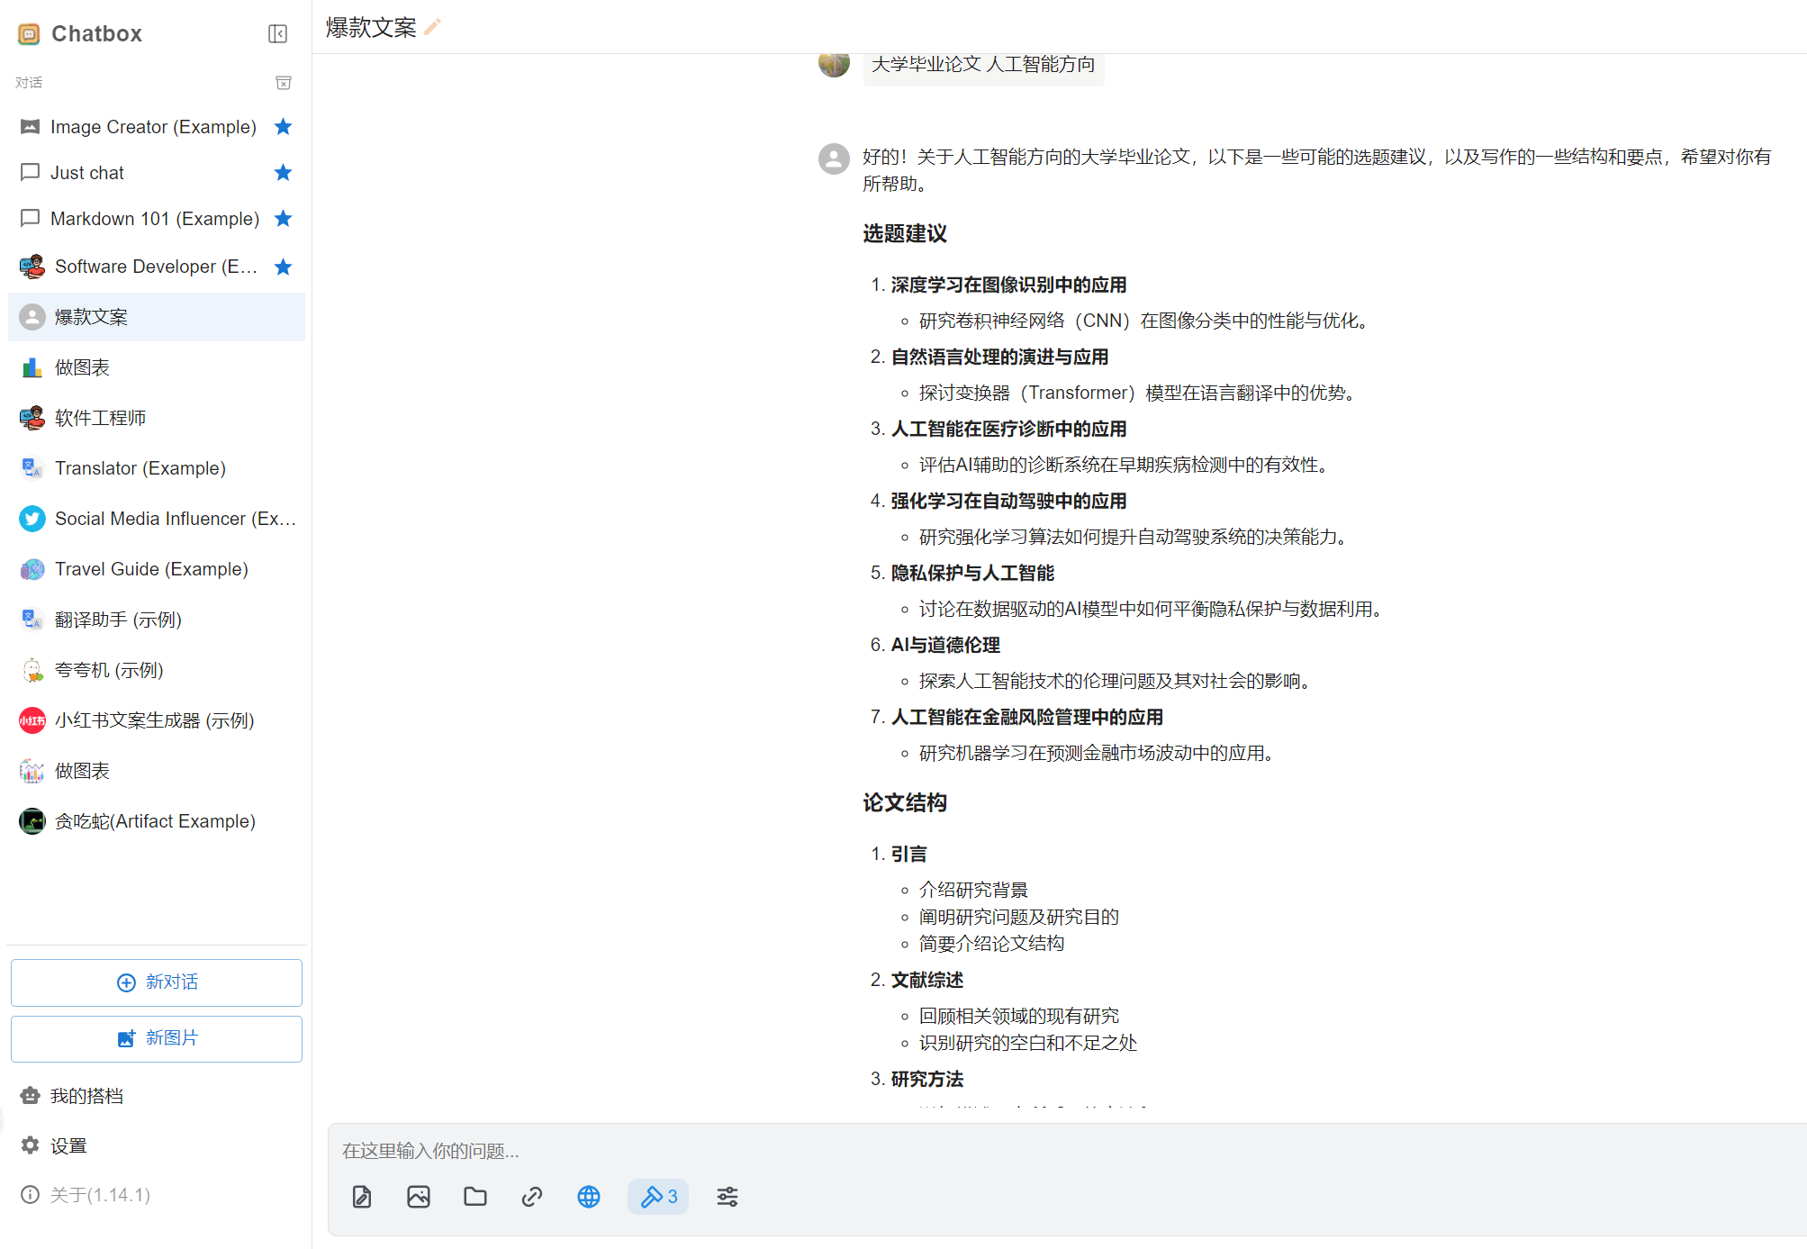Click the folder icon in the input toolbar
This screenshot has width=1807, height=1249.
(x=475, y=1196)
